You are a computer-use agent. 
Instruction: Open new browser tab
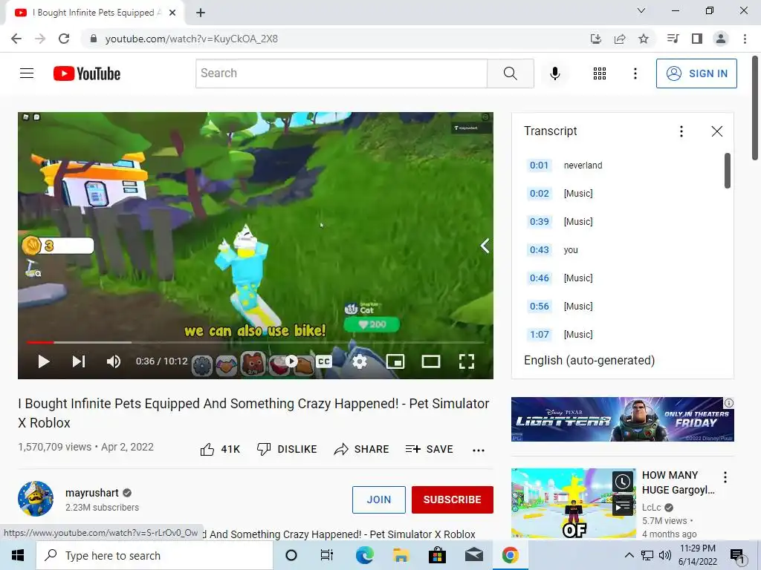point(201,13)
